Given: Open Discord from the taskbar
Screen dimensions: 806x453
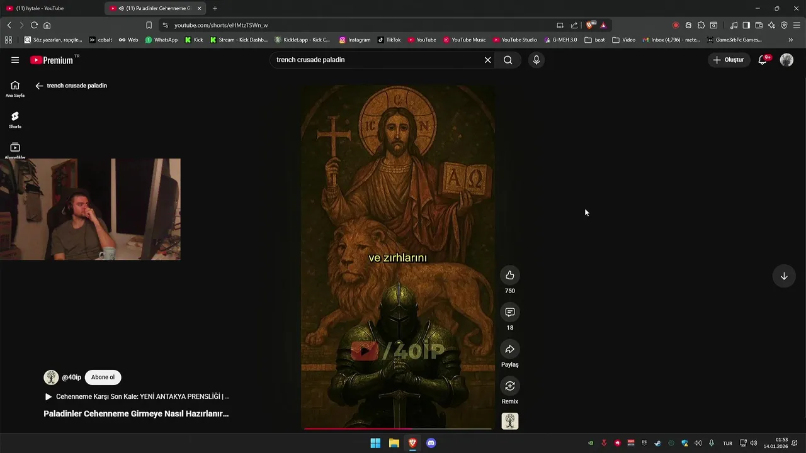Looking at the screenshot, I should coord(431,443).
